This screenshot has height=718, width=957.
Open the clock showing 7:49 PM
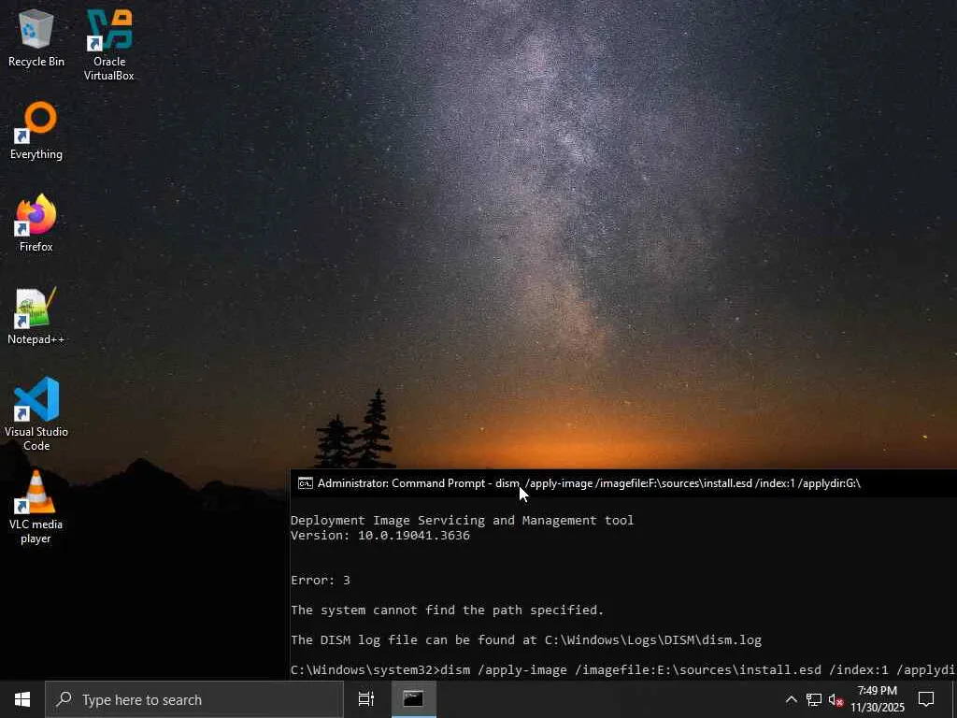(x=878, y=699)
